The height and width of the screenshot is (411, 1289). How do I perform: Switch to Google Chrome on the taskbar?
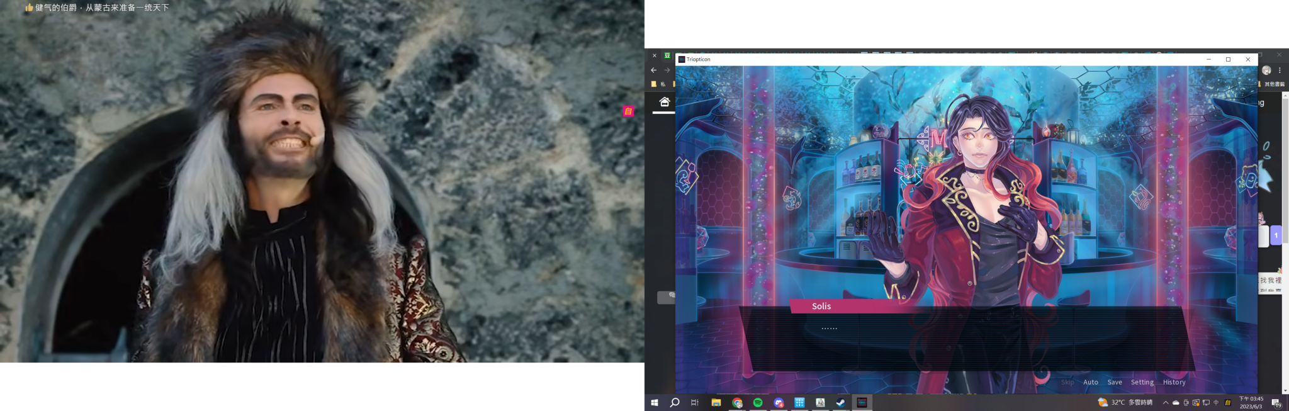click(737, 403)
